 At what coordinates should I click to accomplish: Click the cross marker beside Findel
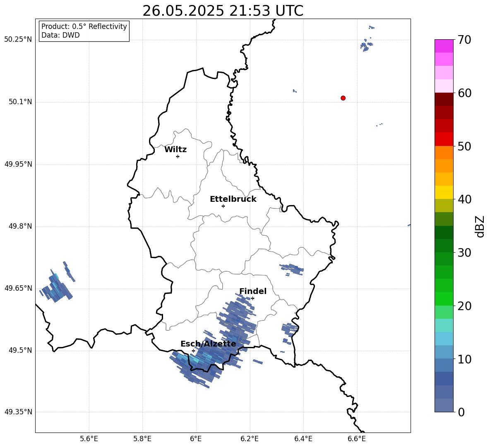coord(253,299)
